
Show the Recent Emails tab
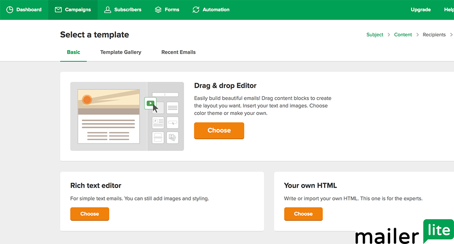point(178,52)
